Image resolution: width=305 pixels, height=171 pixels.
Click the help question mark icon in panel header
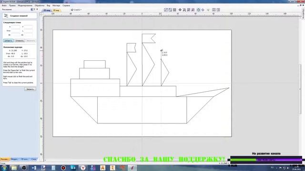[34, 9]
